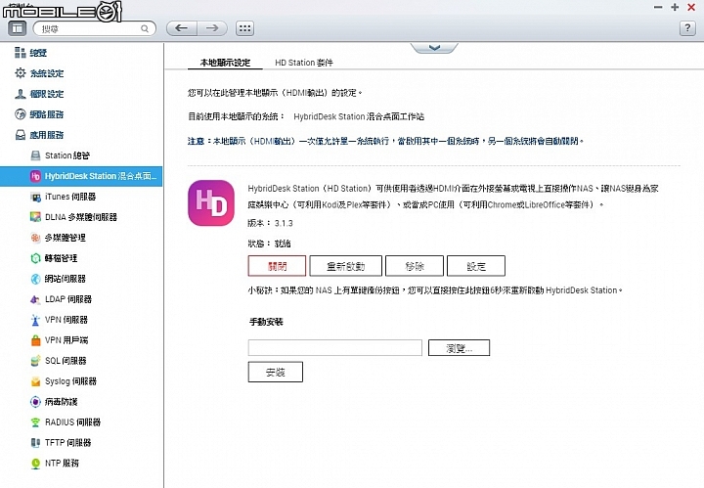Screen dimensions: 704x488
Task: Click the 多媒體管理 icon
Action: 35,238
